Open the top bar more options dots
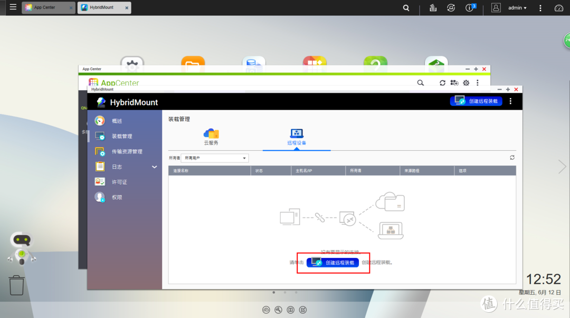This screenshot has height=318, width=570. tap(540, 7)
